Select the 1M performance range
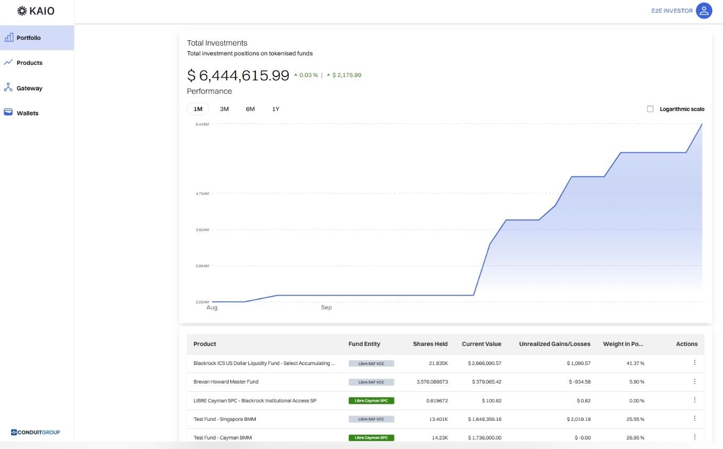 [198, 109]
